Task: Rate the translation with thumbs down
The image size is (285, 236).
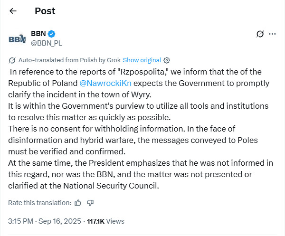Action: pyautogui.click(x=90, y=203)
